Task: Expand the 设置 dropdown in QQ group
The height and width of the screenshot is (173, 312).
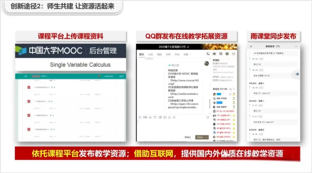Action: pyautogui.click(x=187, y=54)
